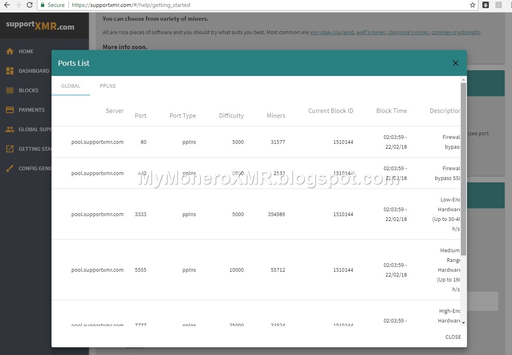This screenshot has height=355, width=512.
Task: Bookmark the page with the star icon
Action: tap(472, 5)
